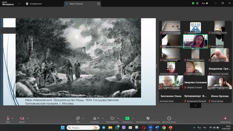
Task: Expand share options arrow next to Поделиться
Action: 133,118
